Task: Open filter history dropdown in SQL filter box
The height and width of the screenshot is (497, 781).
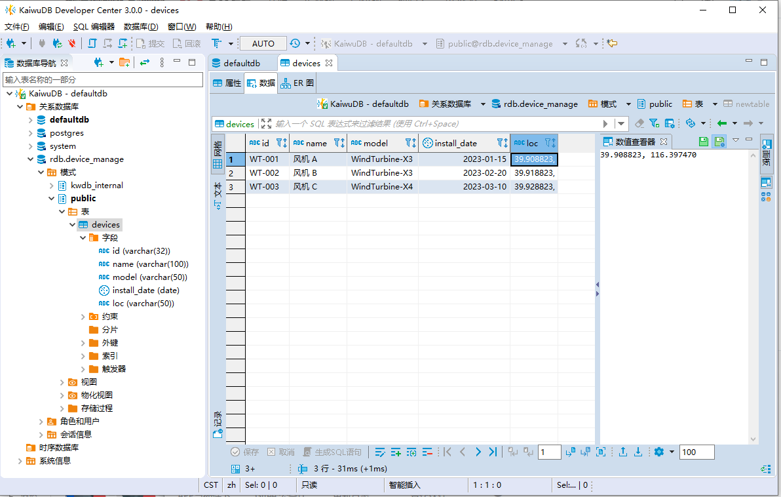Action: pyautogui.click(x=620, y=124)
